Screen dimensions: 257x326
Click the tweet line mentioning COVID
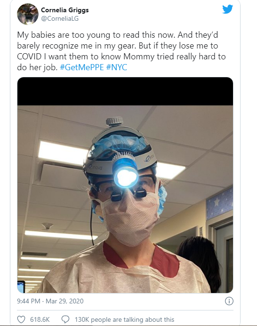point(121,57)
